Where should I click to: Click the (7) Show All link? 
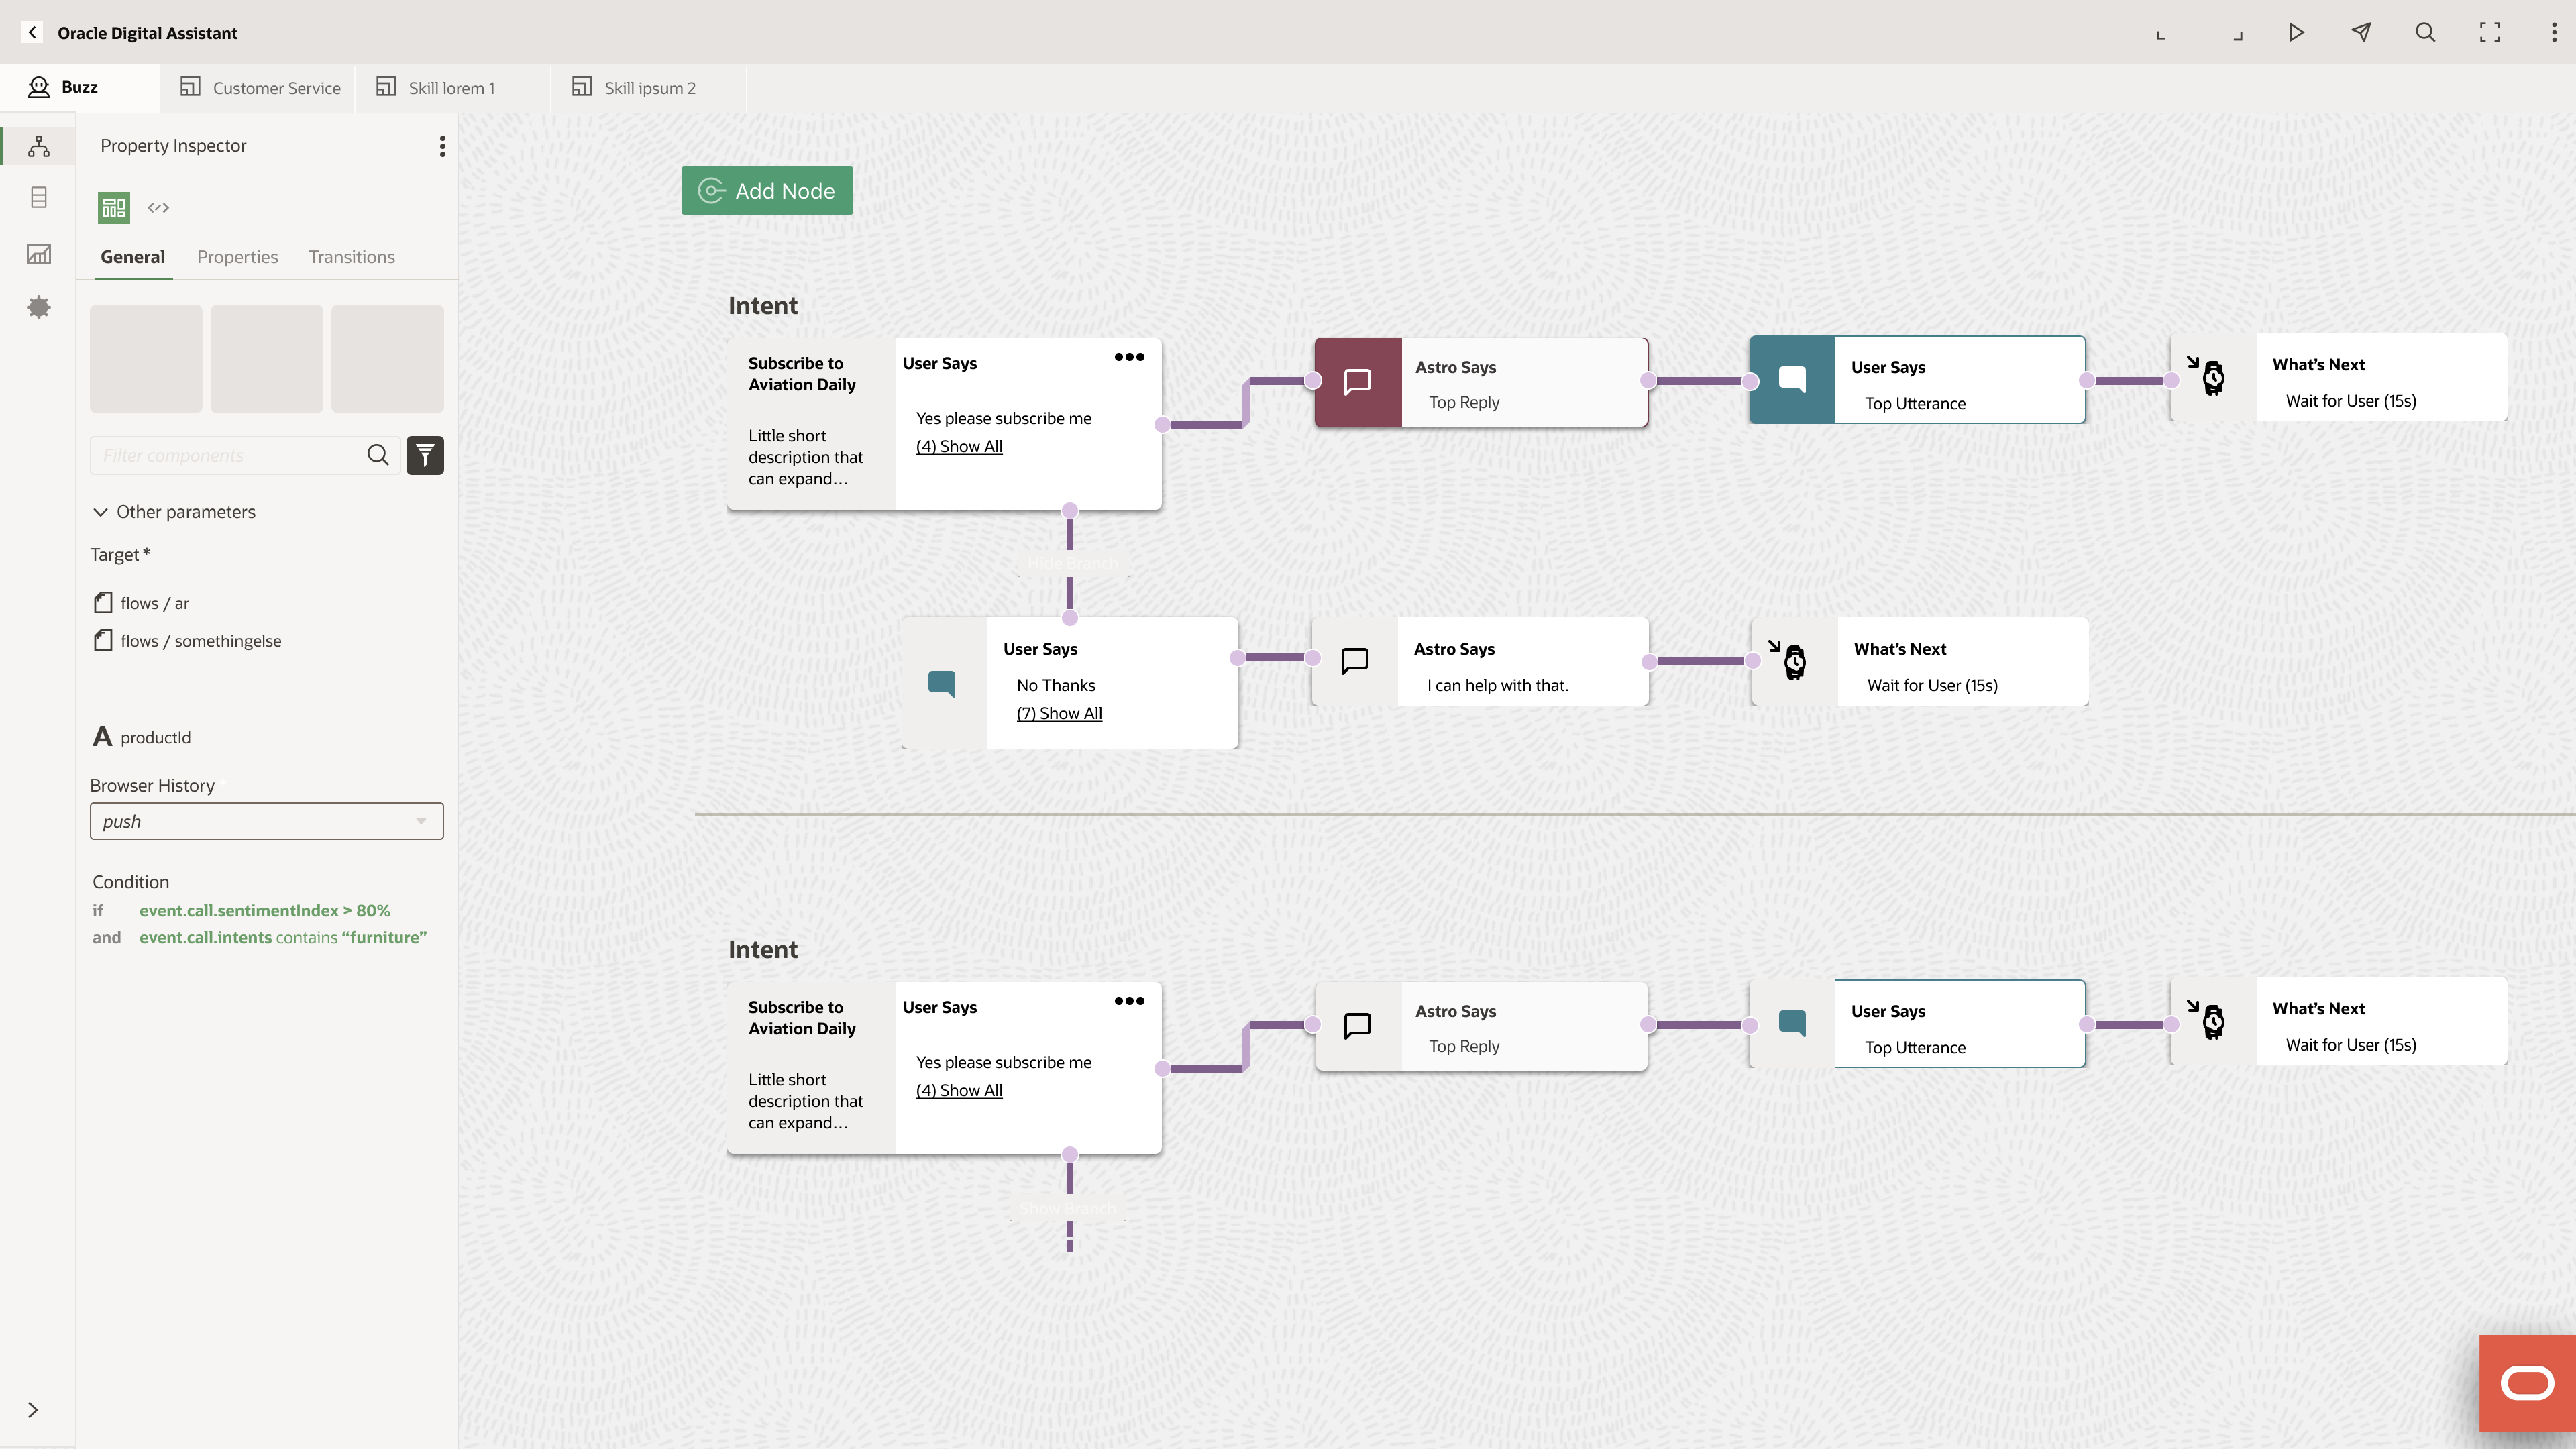[x=1059, y=713]
